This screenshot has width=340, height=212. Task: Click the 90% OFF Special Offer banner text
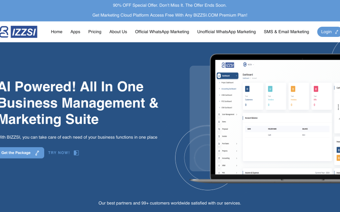tap(170, 5)
